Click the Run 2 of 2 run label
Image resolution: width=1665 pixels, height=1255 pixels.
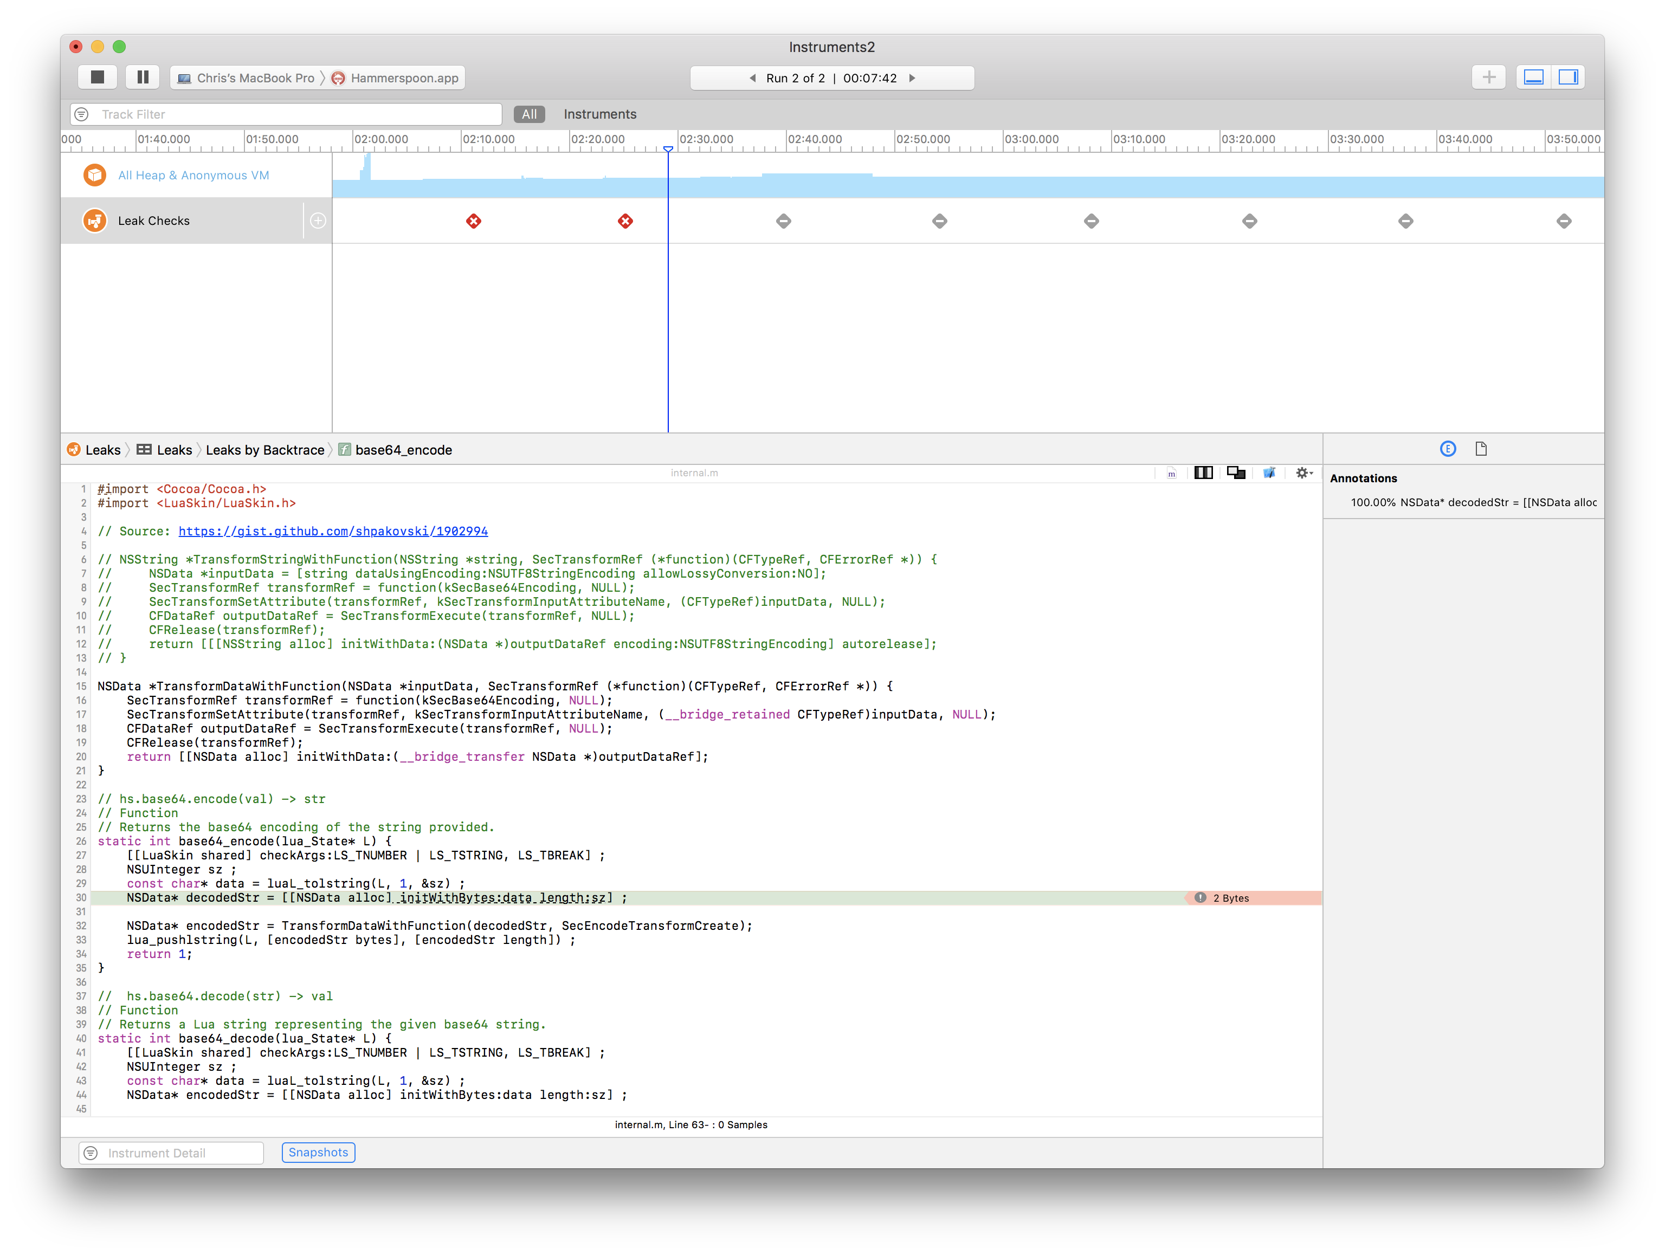(x=796, y=78)
